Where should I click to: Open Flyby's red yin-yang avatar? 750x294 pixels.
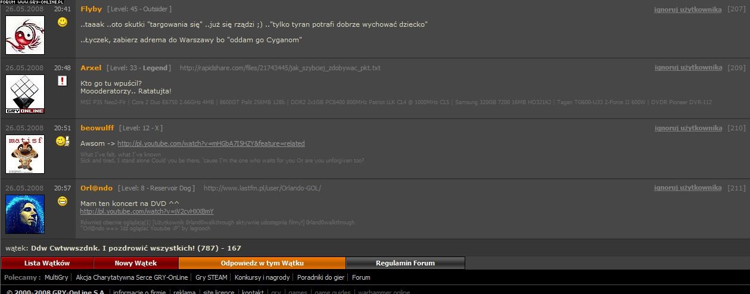pos(25,35)
